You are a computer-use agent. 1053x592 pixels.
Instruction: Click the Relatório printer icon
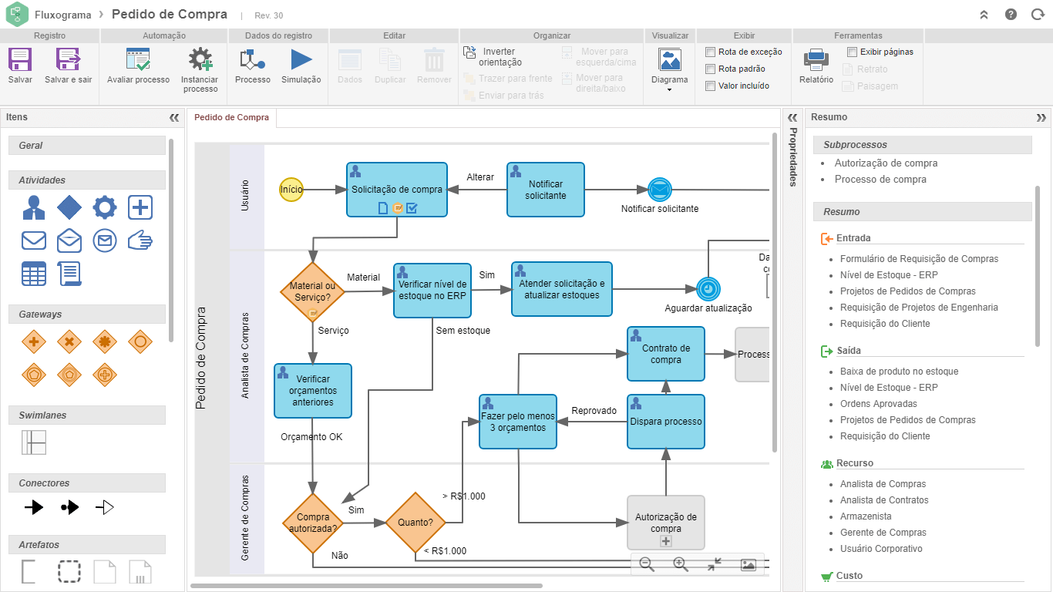click(816, 61)
